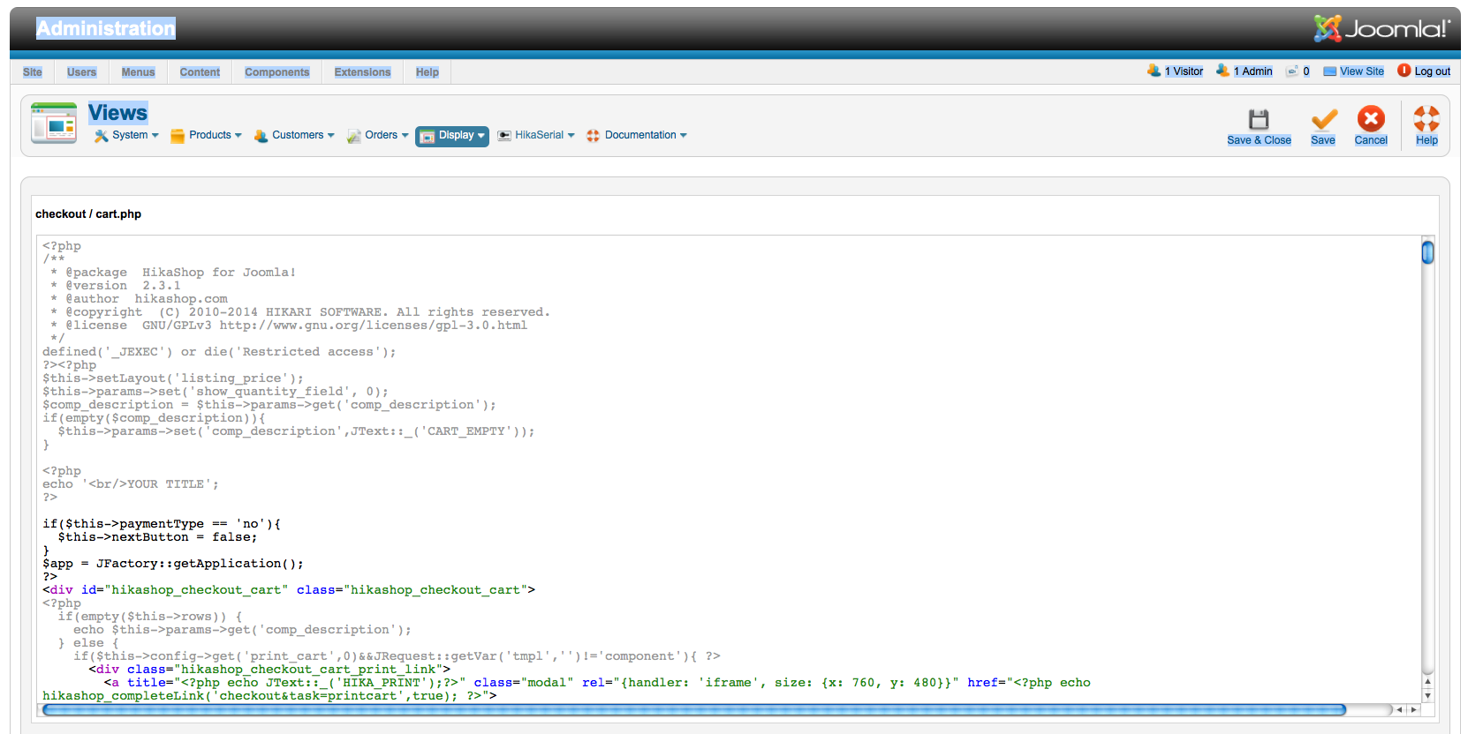Click the 'if(empty($this->rows)) {' code line
The height and width of the screenshot is (734, 1468).
(x=150, y=617)
